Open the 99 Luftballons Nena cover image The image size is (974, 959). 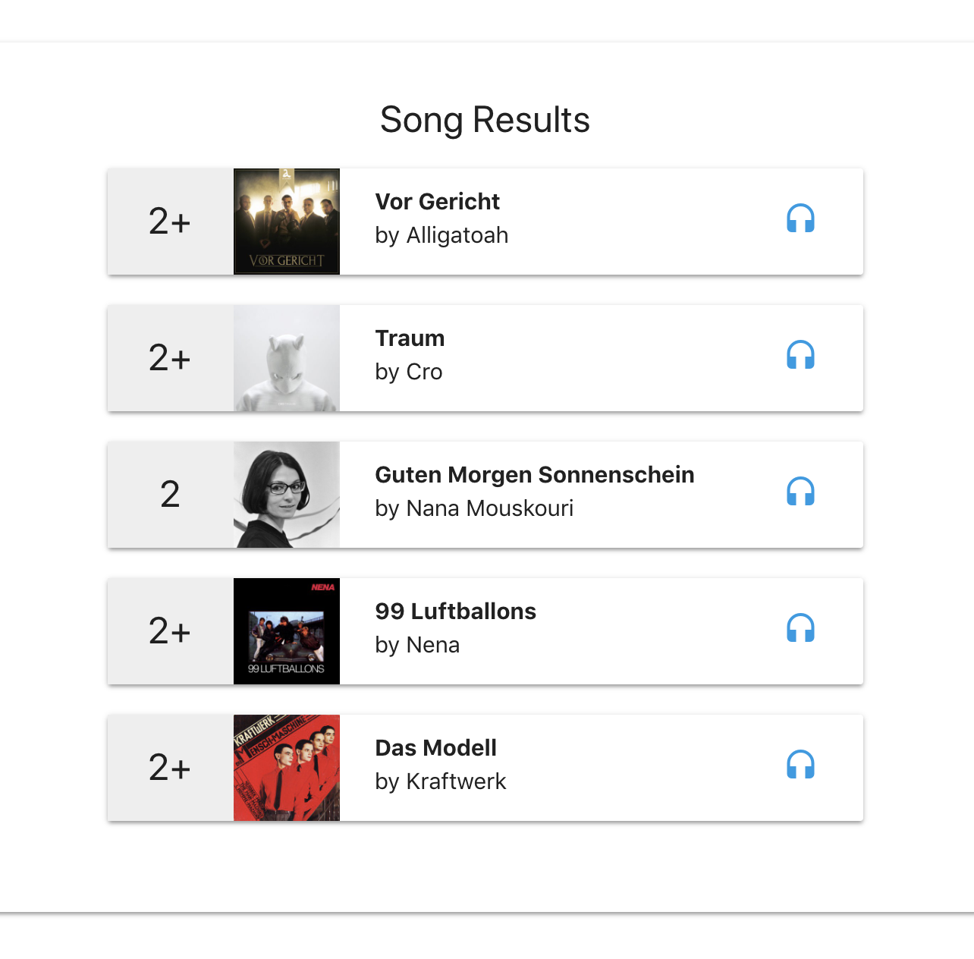(x=287, y=631)
